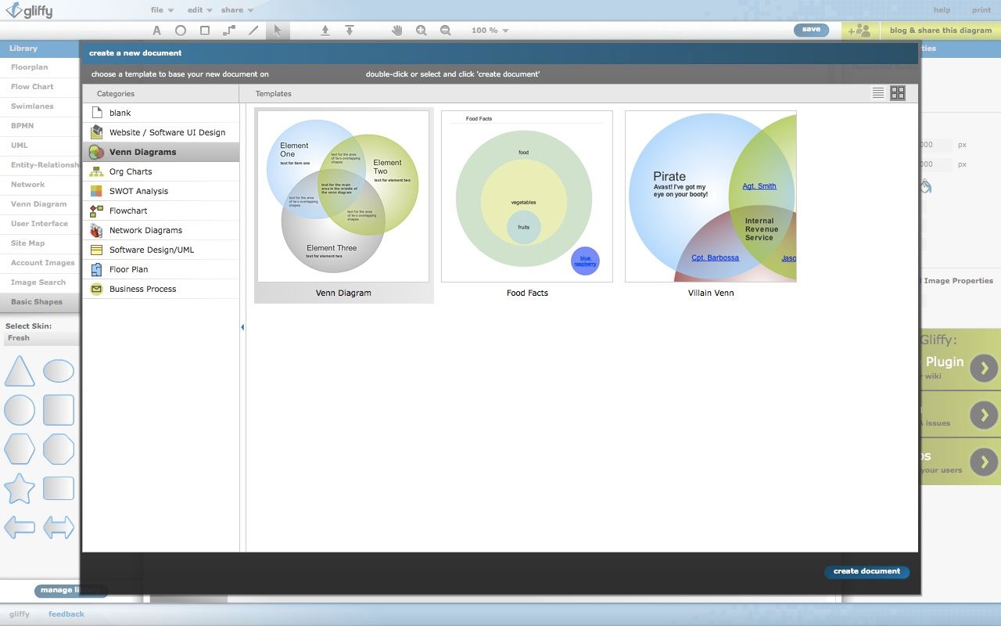1001x626 pixels.
Task: Open the Fresh skin selector
Action: (41, 338)
